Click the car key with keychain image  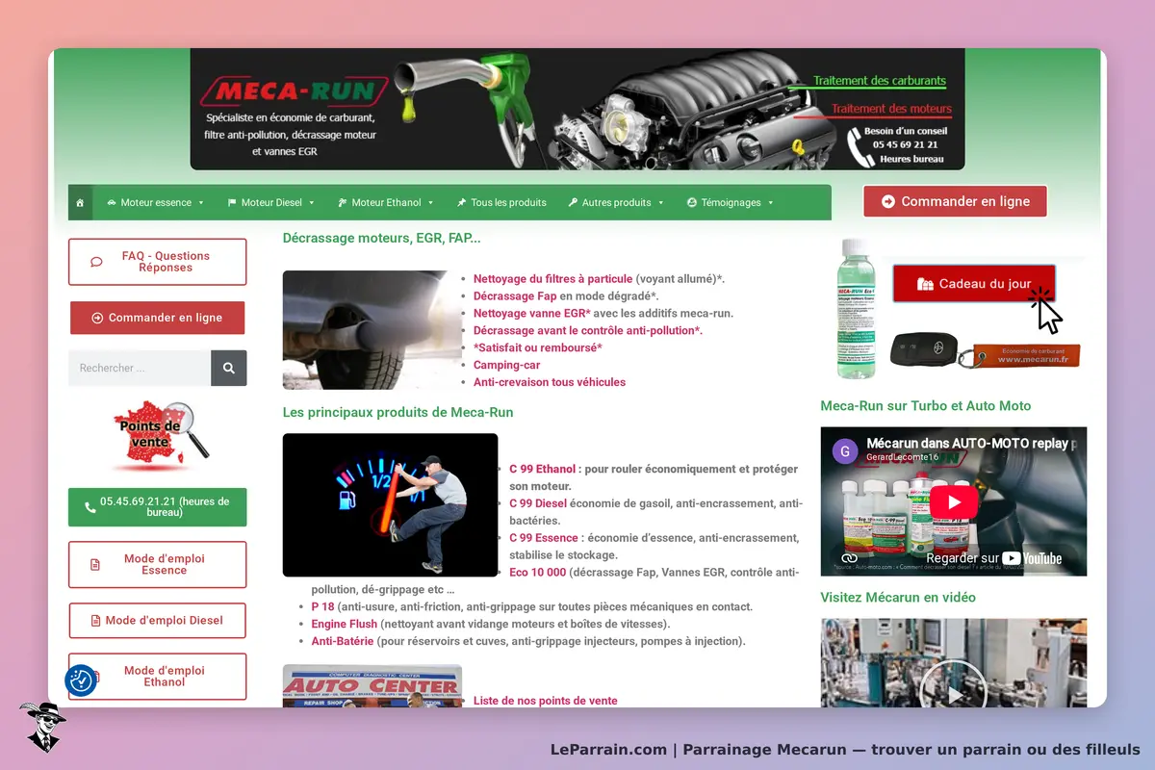coord(984,350)
